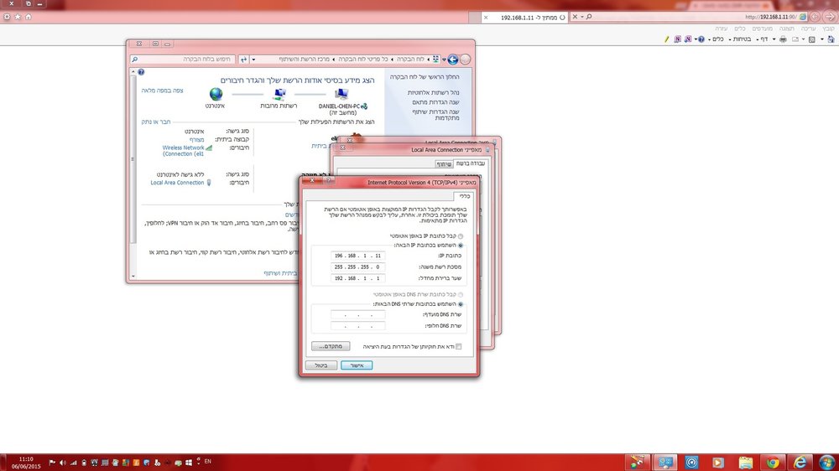Open Control Panel help question mark icon
Screen dimensions: 839x471
(141, 71)
